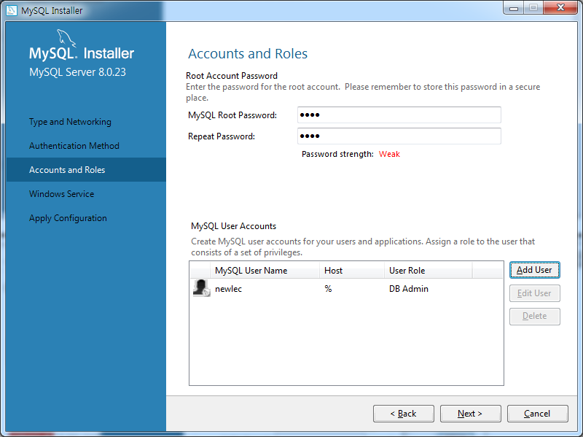The height and width of the screenshot is (437, 583).
Task: Click the DB Admin role cell
Action: 409,289
